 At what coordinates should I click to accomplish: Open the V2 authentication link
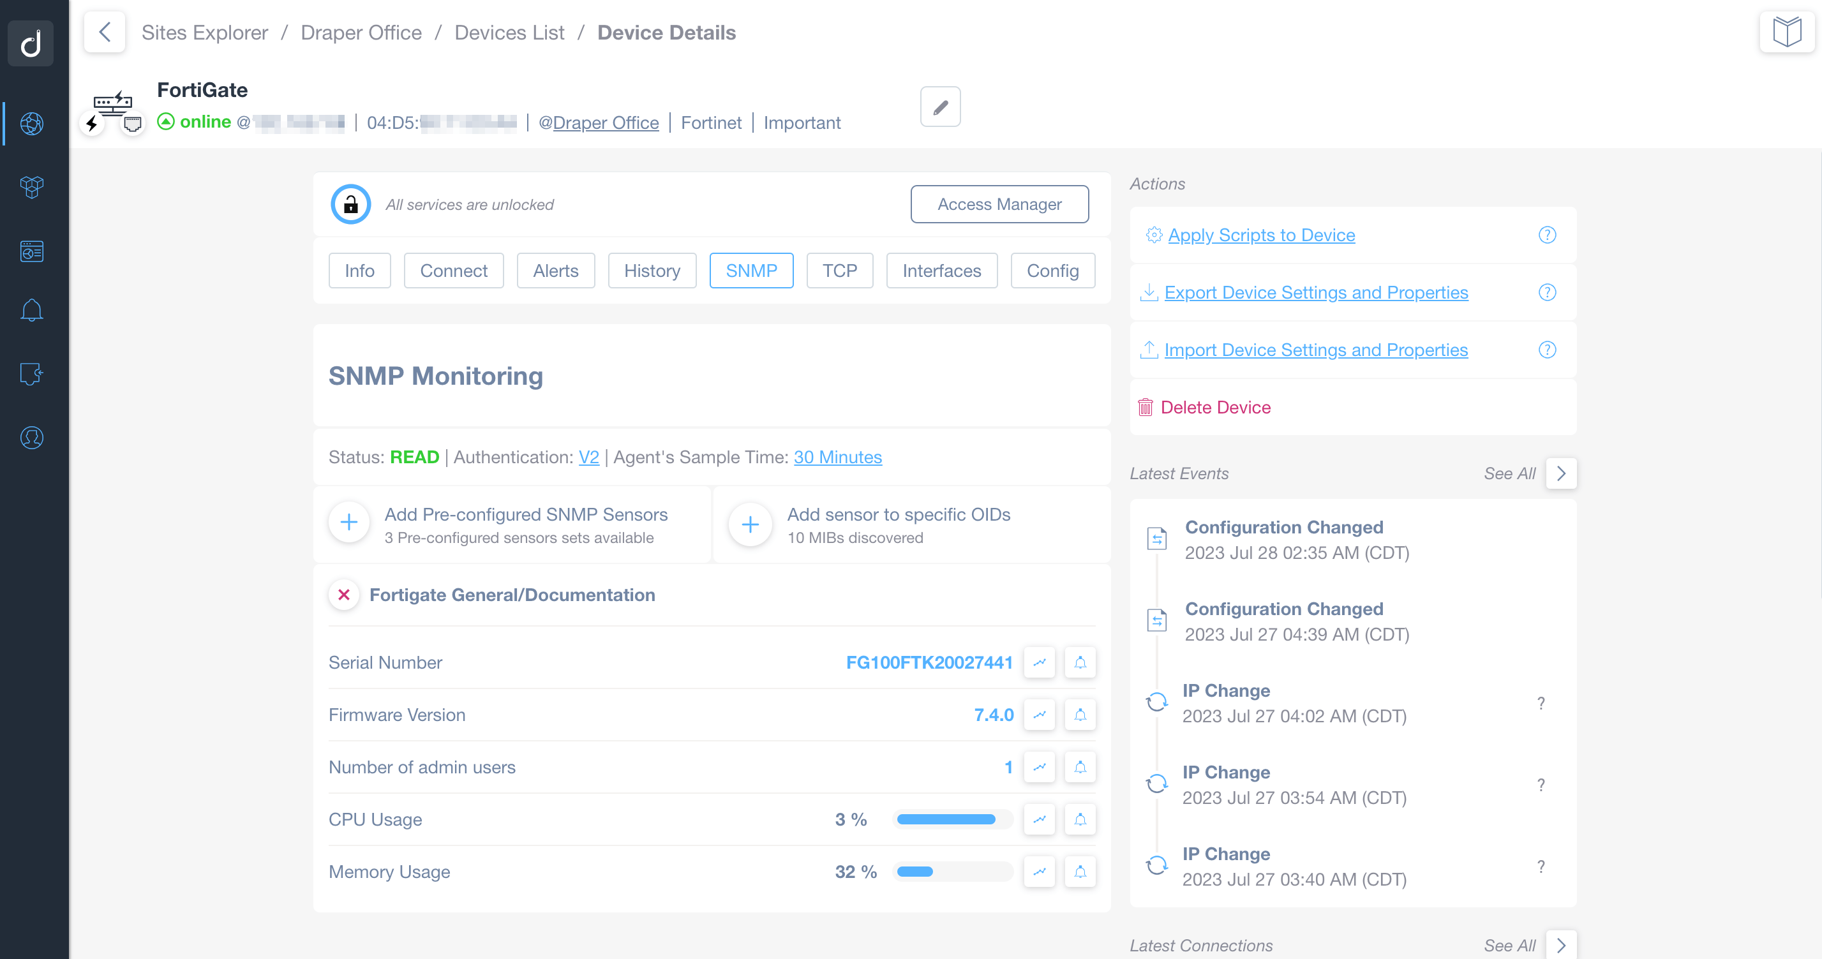[x=588, y=457]
